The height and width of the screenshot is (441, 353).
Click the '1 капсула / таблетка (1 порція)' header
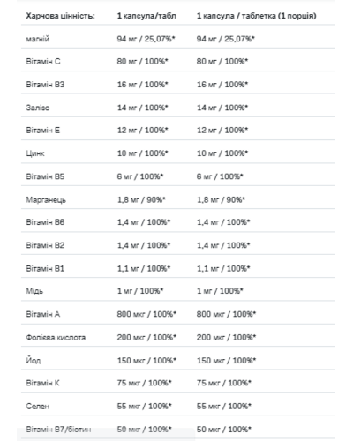[256, 16]
